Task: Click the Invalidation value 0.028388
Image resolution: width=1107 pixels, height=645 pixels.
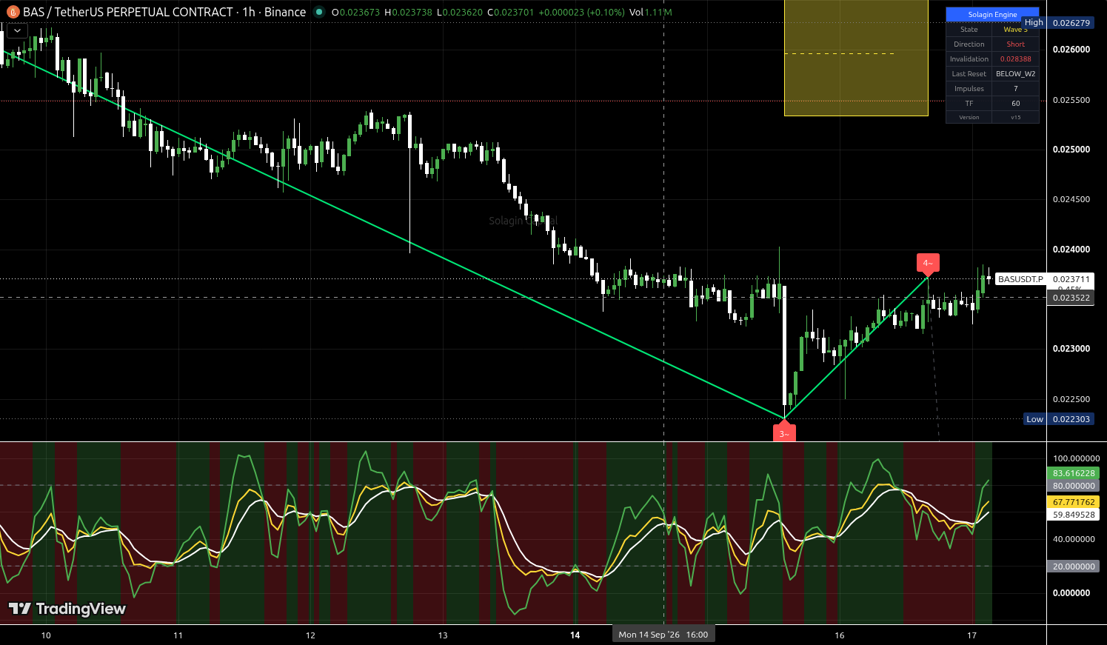Action: (x=1015, y=59)
